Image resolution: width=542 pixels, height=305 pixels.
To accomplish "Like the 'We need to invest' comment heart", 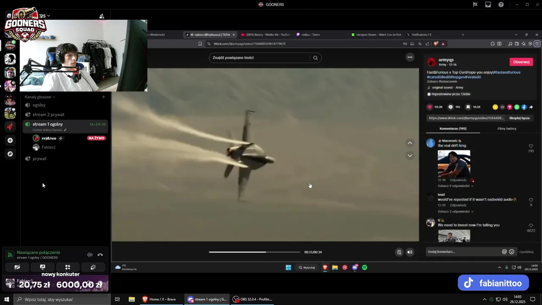I will point(531,226).
